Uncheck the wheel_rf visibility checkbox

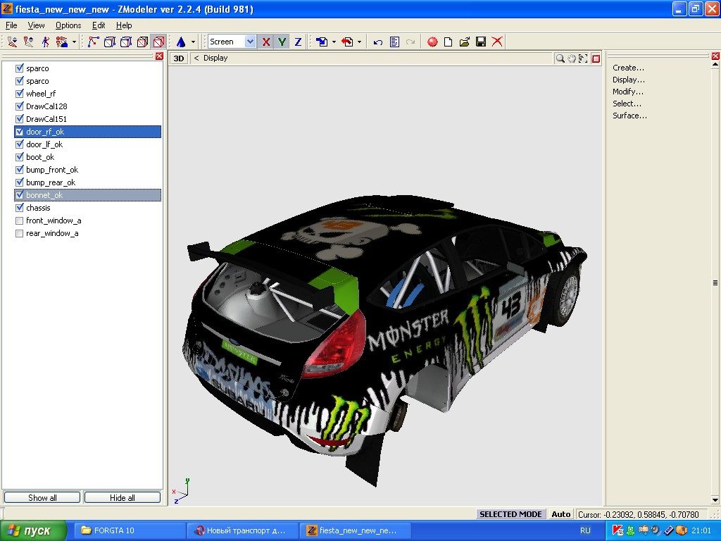(x=19, y=94)
